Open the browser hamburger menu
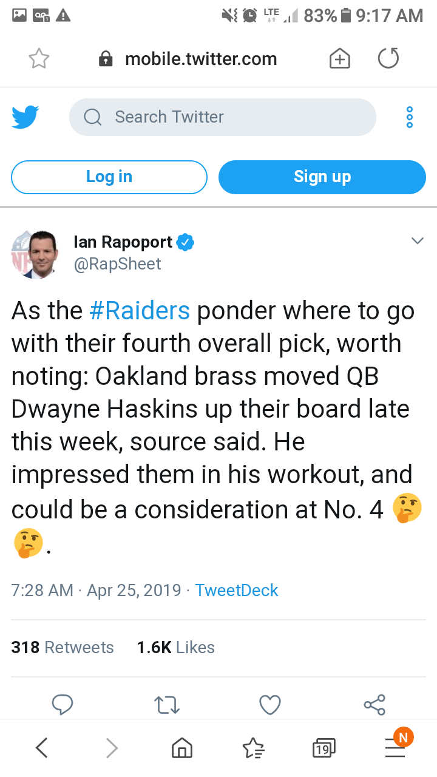 pyautogui.click(x=395, y=748)
